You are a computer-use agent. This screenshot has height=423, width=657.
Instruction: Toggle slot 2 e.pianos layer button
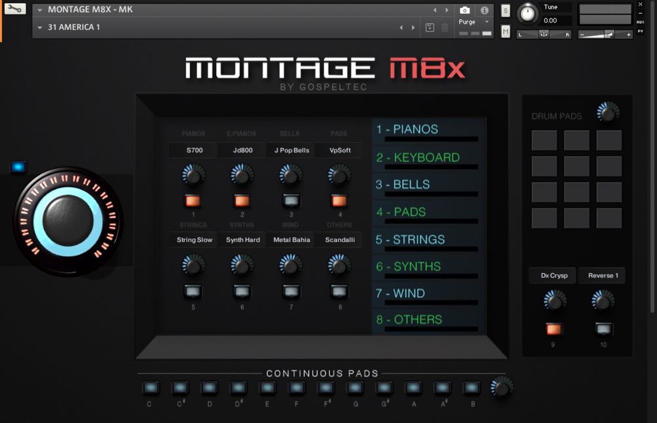click(x=242, y=201)
